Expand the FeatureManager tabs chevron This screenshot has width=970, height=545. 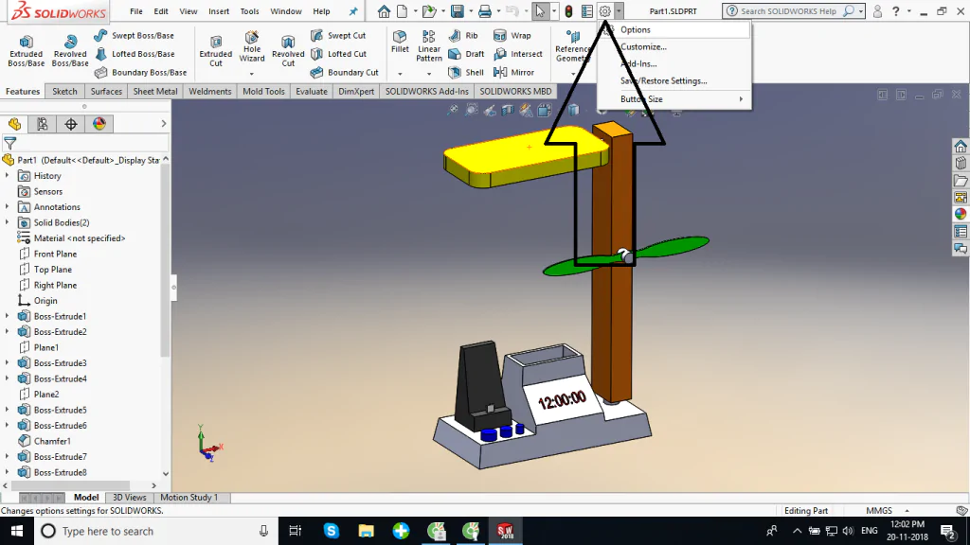tap(163, 124)
